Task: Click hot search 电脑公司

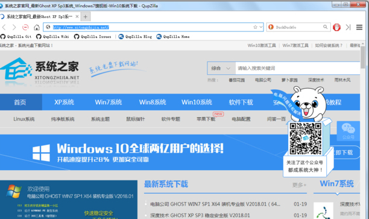Action: coord(263,80)
